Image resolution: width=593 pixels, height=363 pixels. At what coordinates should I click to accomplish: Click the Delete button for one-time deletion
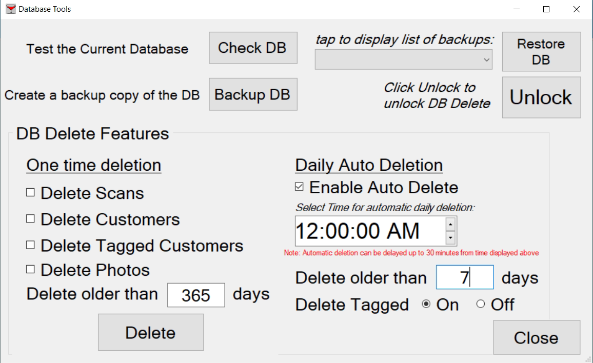[150, 332]
